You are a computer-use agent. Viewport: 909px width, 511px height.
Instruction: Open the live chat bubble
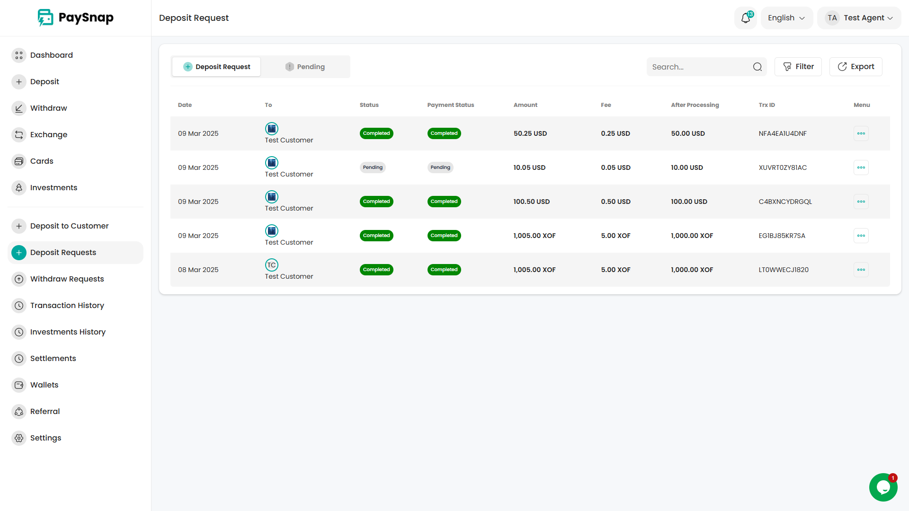coord(883,487)
